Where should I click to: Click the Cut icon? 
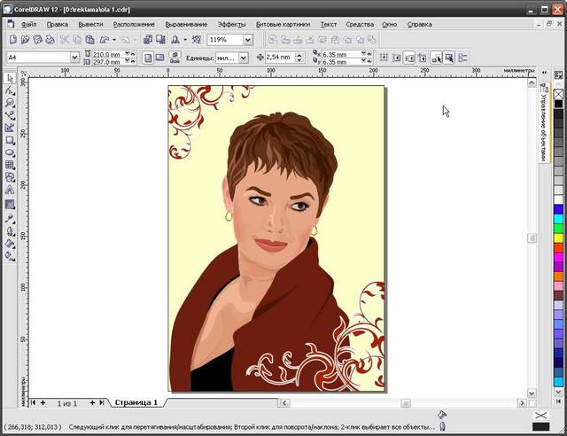pyautogui.click(x=65, y=40)
